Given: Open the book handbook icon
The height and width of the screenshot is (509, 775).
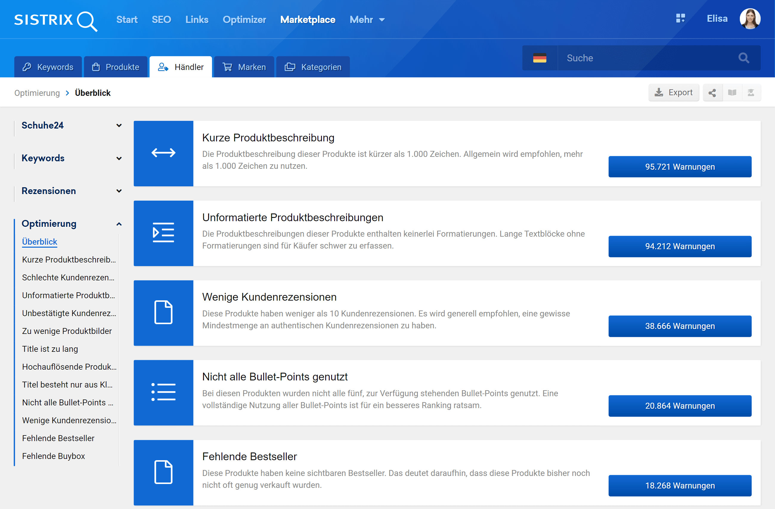Looking at the screenshot, I should [x=732, y=93].
